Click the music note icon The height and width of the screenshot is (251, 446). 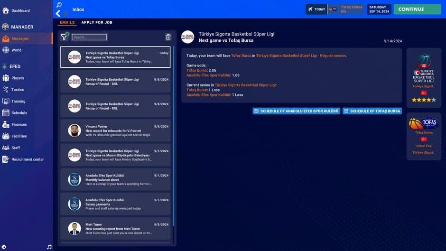pyautogui.click(x=49, y=247)
